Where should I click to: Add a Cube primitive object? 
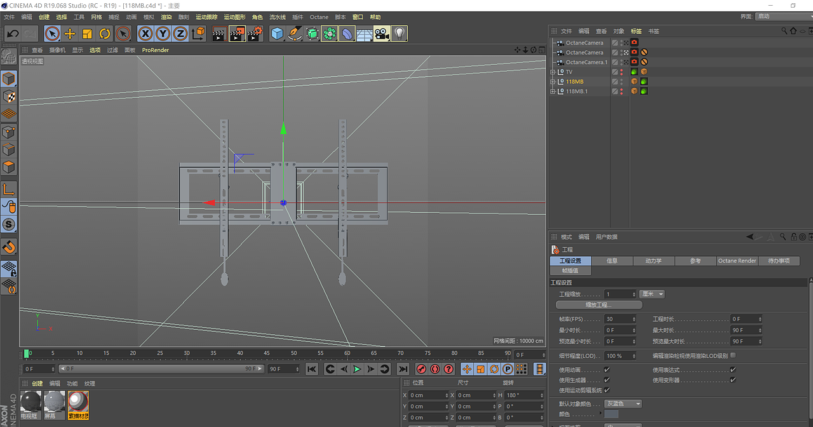click(x=277, y=34)
